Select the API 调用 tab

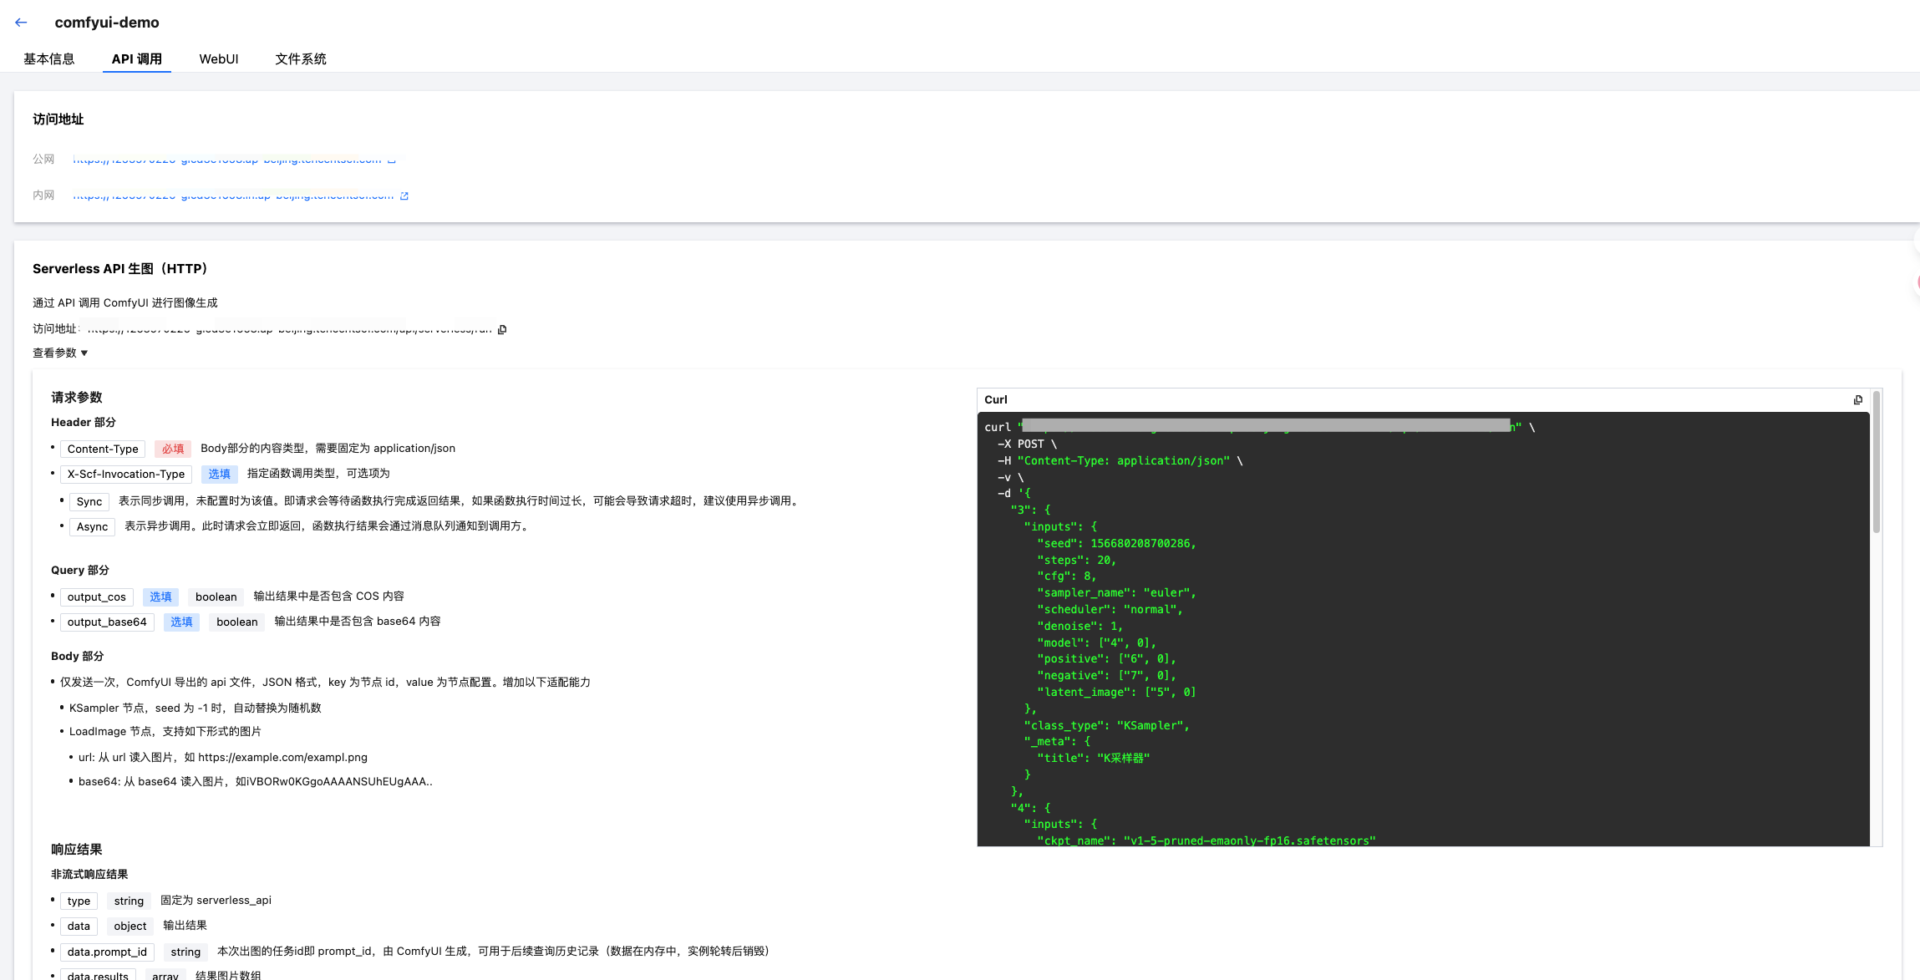[x=137, y=59]
